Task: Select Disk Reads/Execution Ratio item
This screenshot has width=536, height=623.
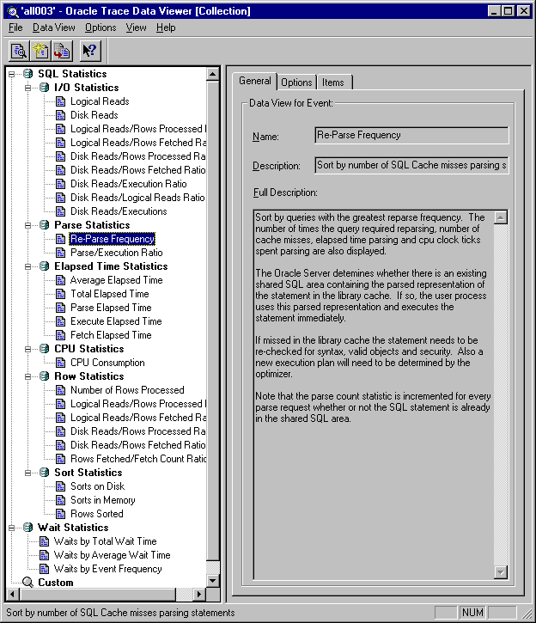Action: (x=128, y=184)
